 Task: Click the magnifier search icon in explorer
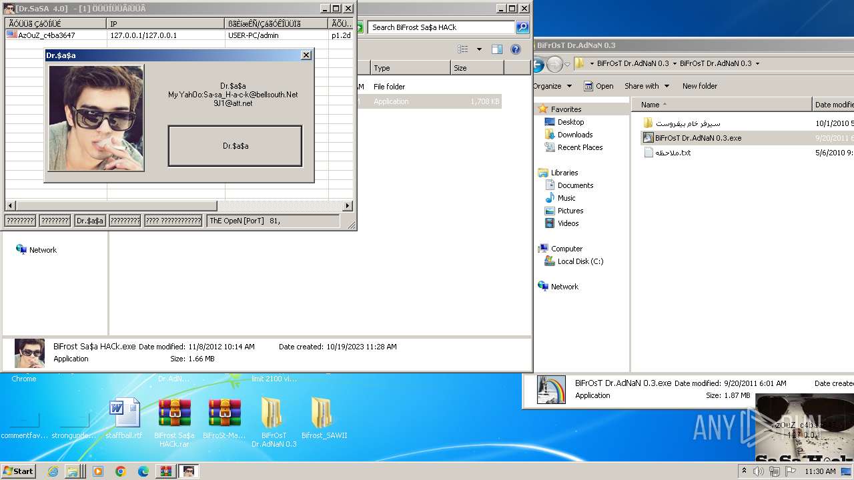522,27
